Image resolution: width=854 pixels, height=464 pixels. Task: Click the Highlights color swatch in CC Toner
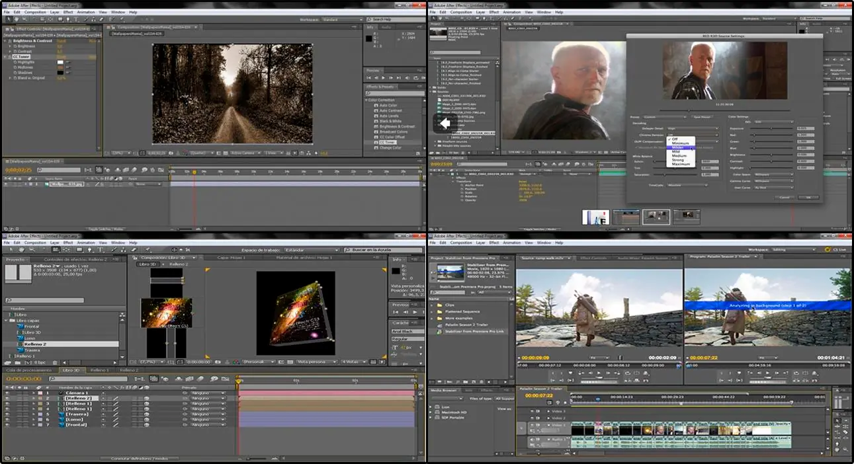(60, 62)
